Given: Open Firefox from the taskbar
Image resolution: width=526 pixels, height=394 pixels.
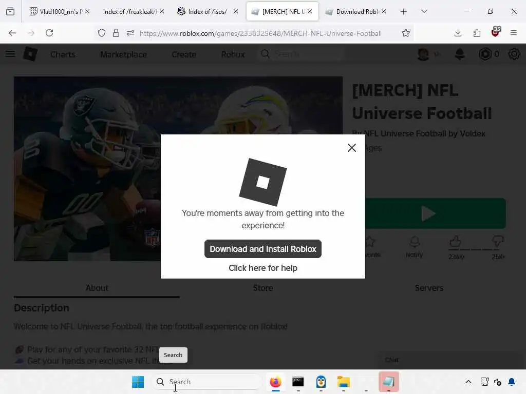Looking at the screenshot, I should click(x=276, y=382).
